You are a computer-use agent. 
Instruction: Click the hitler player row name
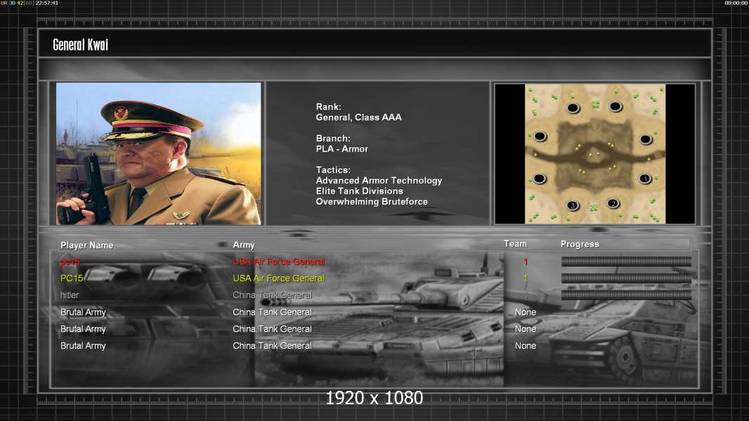click(70, 295)
